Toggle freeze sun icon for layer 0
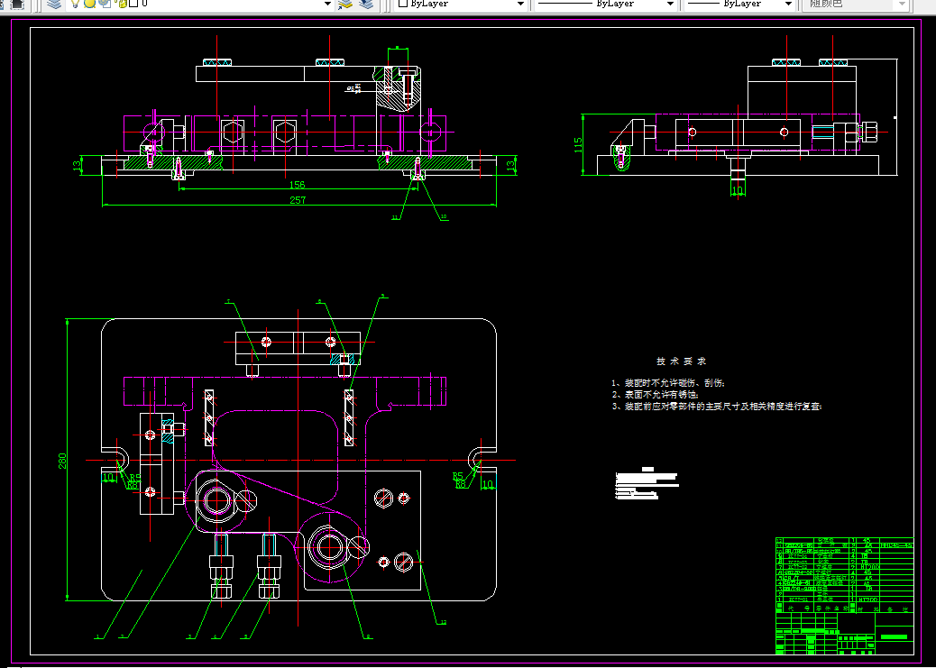This screenshot has width=936, height=668. [x=89, y=4]
